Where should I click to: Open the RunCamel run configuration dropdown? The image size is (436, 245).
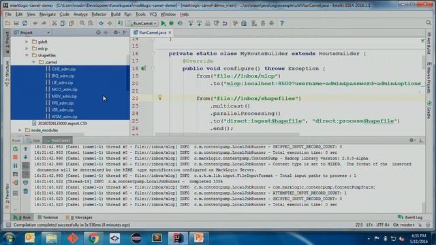point(142,23)
